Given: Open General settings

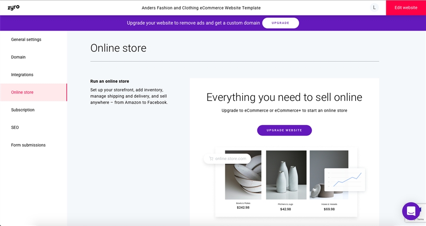Looking at the screenshot, I should click(x=26, y=40).
